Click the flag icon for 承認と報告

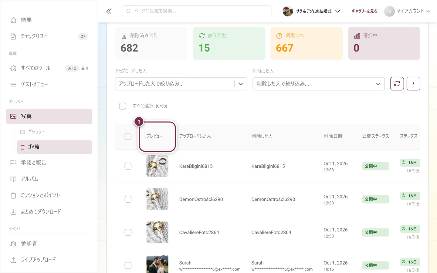coord(13,163)
